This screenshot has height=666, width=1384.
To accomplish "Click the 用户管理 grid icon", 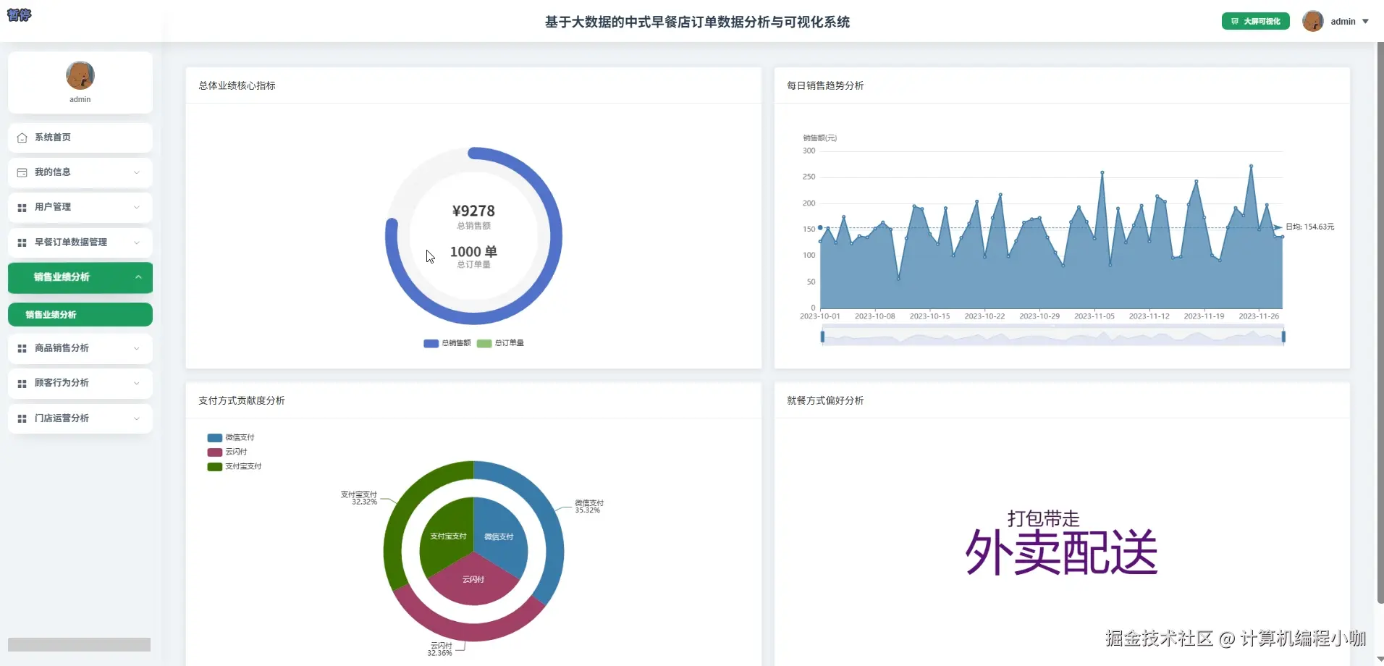I will point(22,208).
